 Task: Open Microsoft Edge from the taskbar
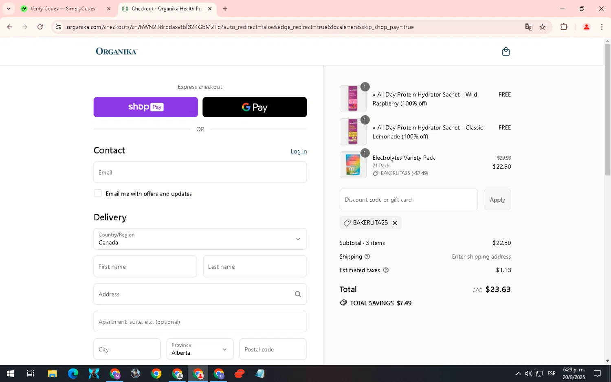[73, 373]
